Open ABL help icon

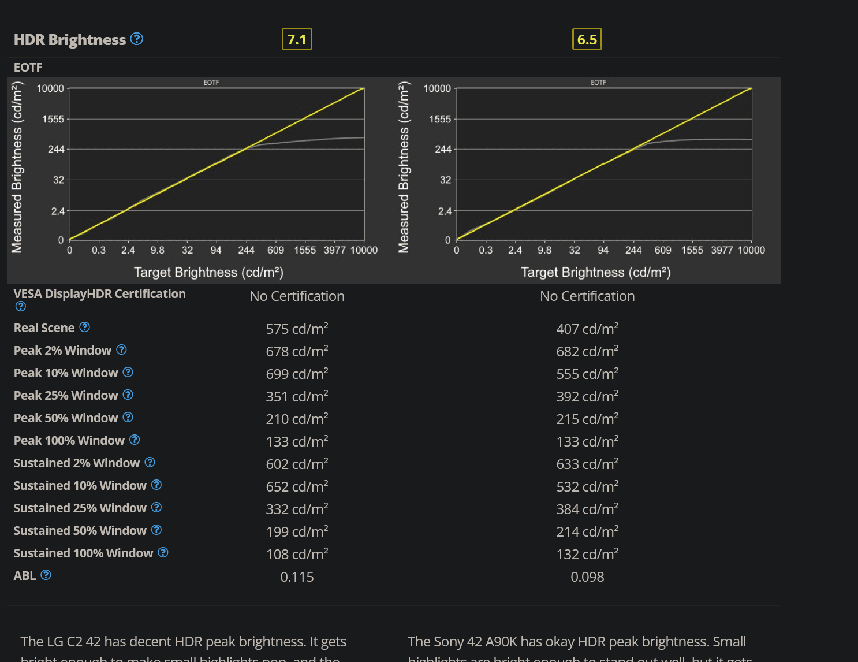(46, 575)
